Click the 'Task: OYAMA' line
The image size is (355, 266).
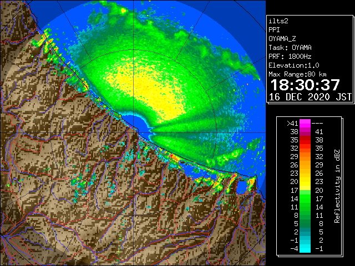[290, 48]
